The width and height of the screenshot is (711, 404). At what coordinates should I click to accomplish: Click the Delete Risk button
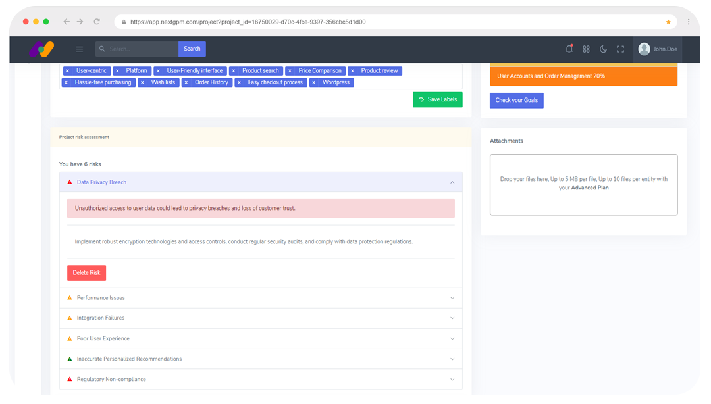[x=87, y=273]
